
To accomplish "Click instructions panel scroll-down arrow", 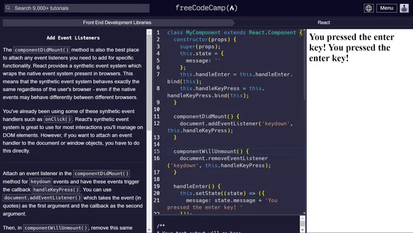I will [149, 230].
